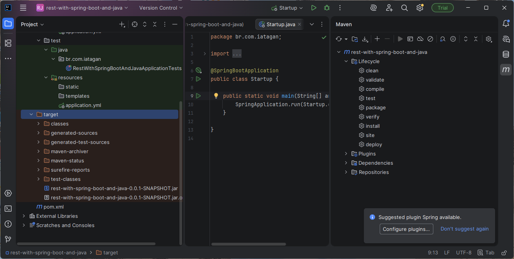Screen dimensions: 514x259
Task: Open the Terminal tool window
Action: pos(8,209)
